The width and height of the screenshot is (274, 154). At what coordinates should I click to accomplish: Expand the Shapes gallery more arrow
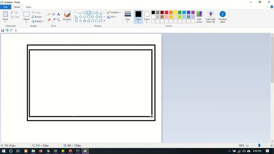point(104,21)
